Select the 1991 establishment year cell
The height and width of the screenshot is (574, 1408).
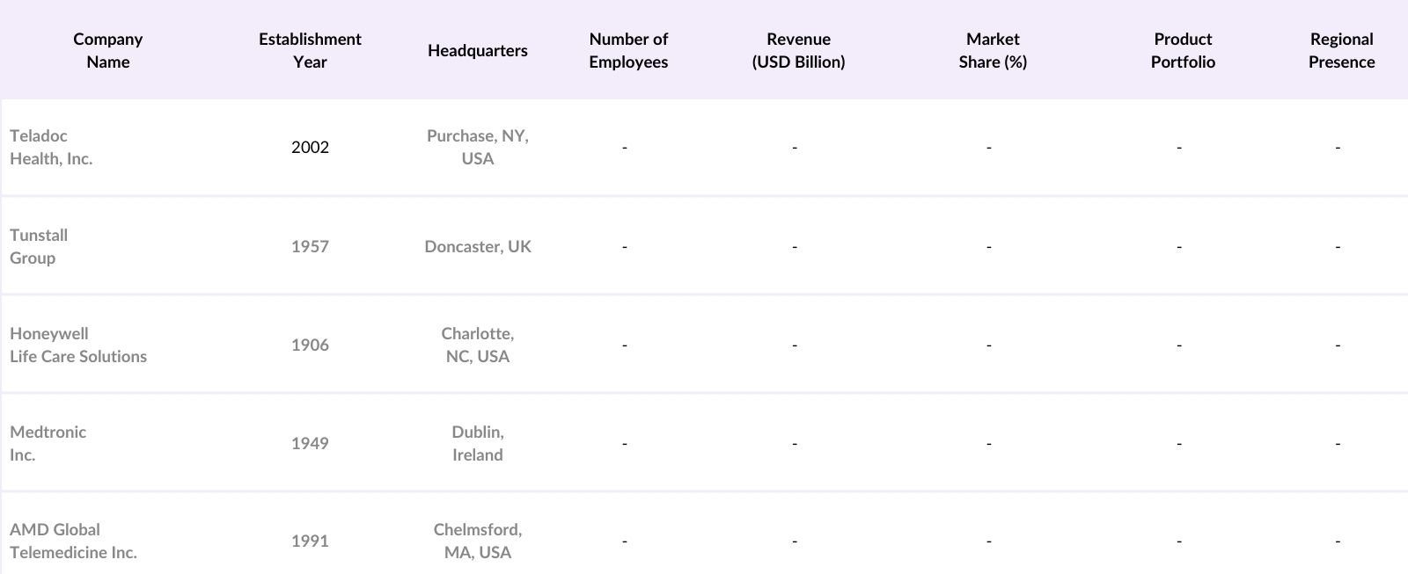(310, 541)
